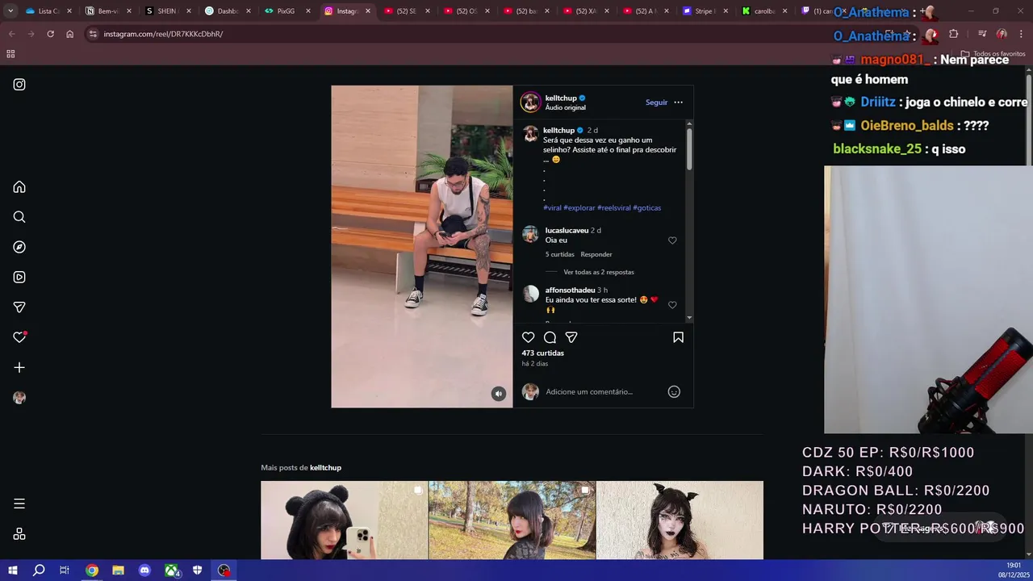Open File Explorer from taskbar
The height and width of the screenshot is (581, 1033).
[x=118, y=571]
